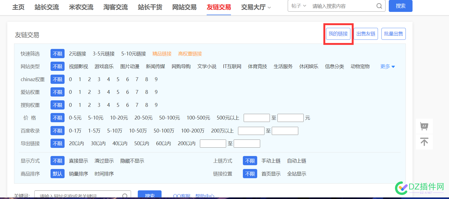Select 不限 for 快速筛选

coord(58,54)
